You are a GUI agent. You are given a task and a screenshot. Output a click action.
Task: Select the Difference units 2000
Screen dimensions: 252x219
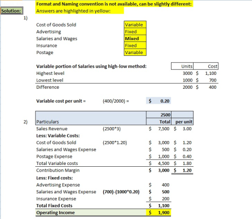187,87
